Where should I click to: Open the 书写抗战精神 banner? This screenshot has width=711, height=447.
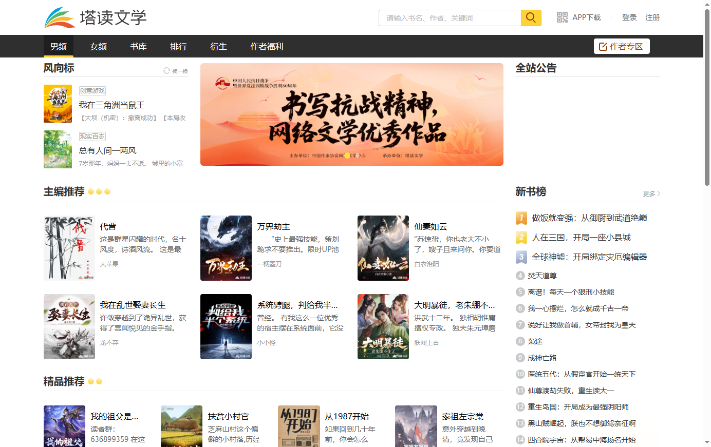[x=352, y=114]
